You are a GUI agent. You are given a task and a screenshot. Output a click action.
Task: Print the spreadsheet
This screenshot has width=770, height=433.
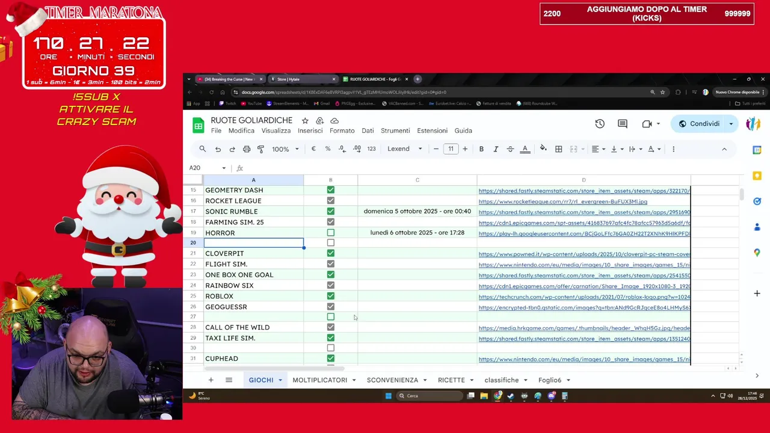click(x=247, y=149)
